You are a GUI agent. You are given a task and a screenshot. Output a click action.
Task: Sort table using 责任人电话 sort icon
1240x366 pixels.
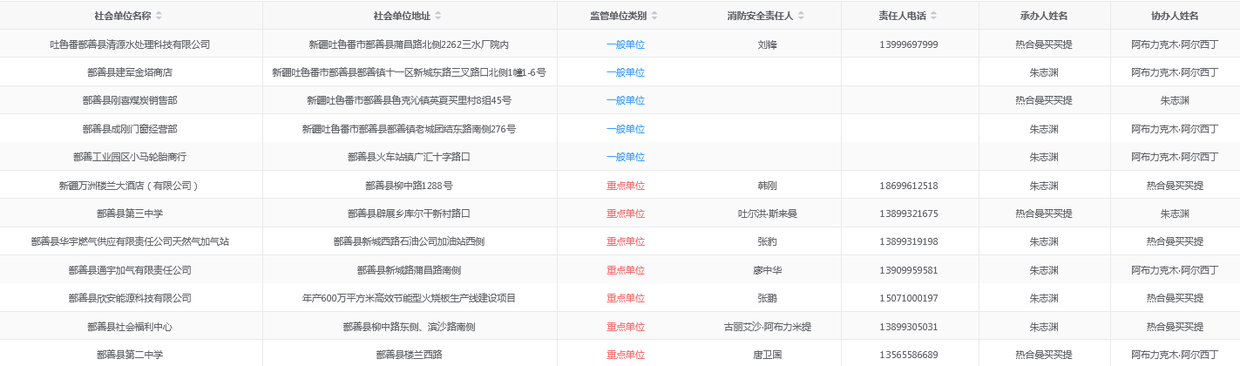934,16
